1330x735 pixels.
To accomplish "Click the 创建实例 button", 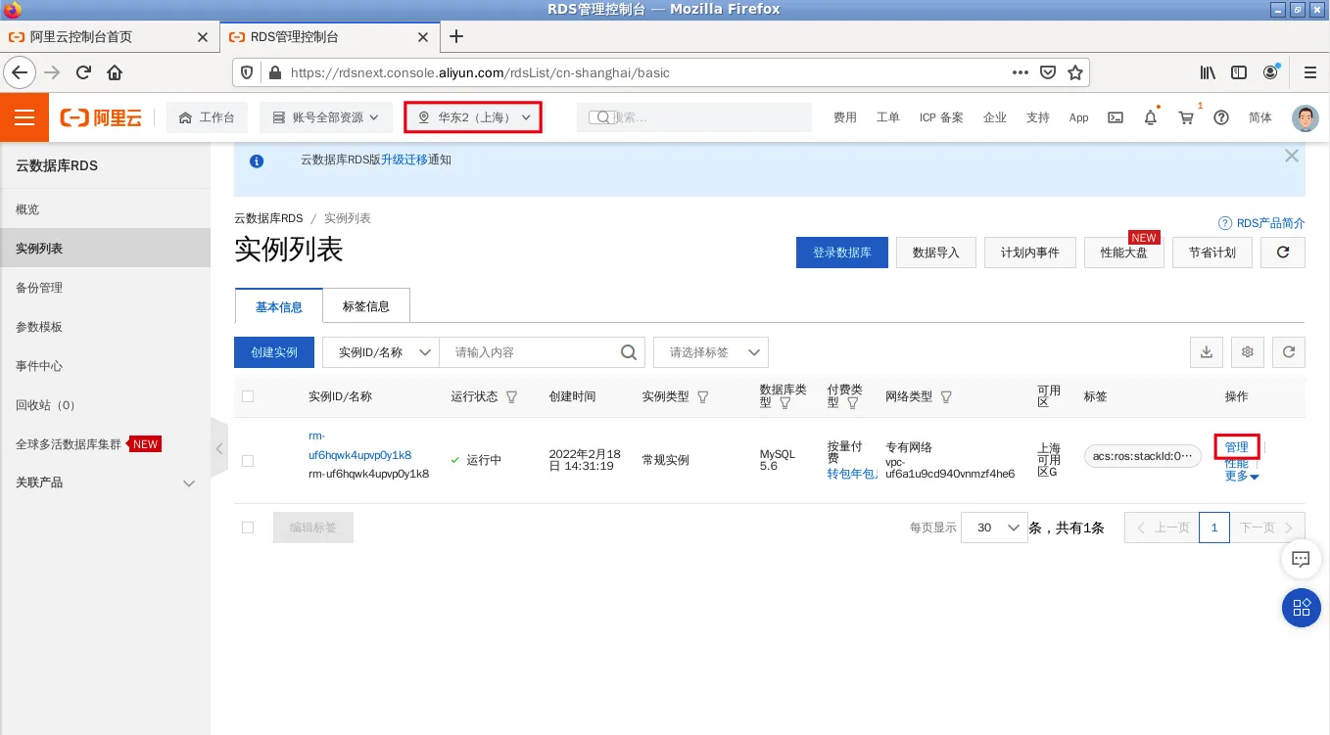I will (274, 352).
